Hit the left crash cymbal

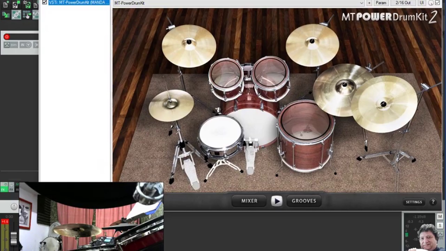(189, 45)
